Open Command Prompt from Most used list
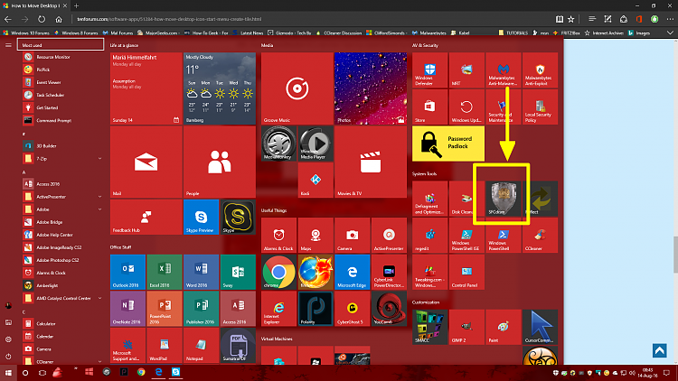This screenshot has height=381, width=678. pyautogui.click(x=62, y=120)
